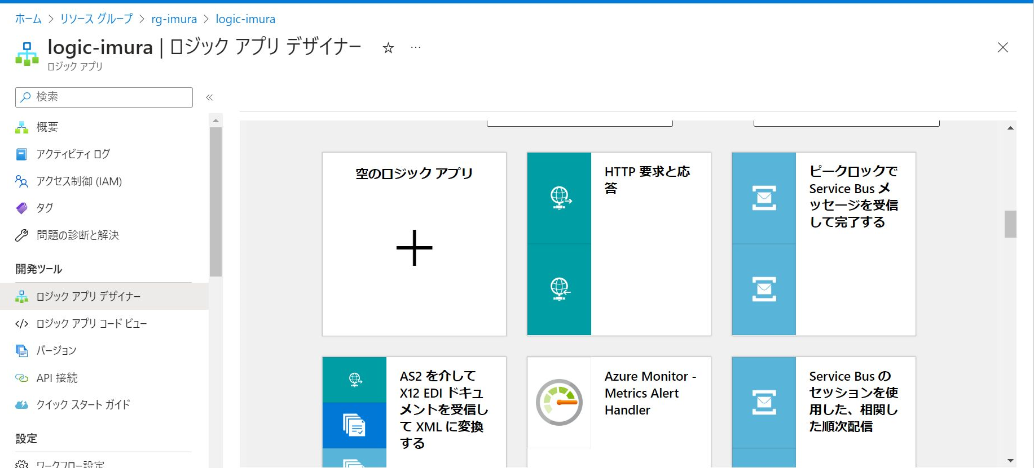Click the Logic App resource icon beside the title
Image resolution: width=1034 pixels, height=468 pixels.
pyautogui.click(x=27, y=54)
